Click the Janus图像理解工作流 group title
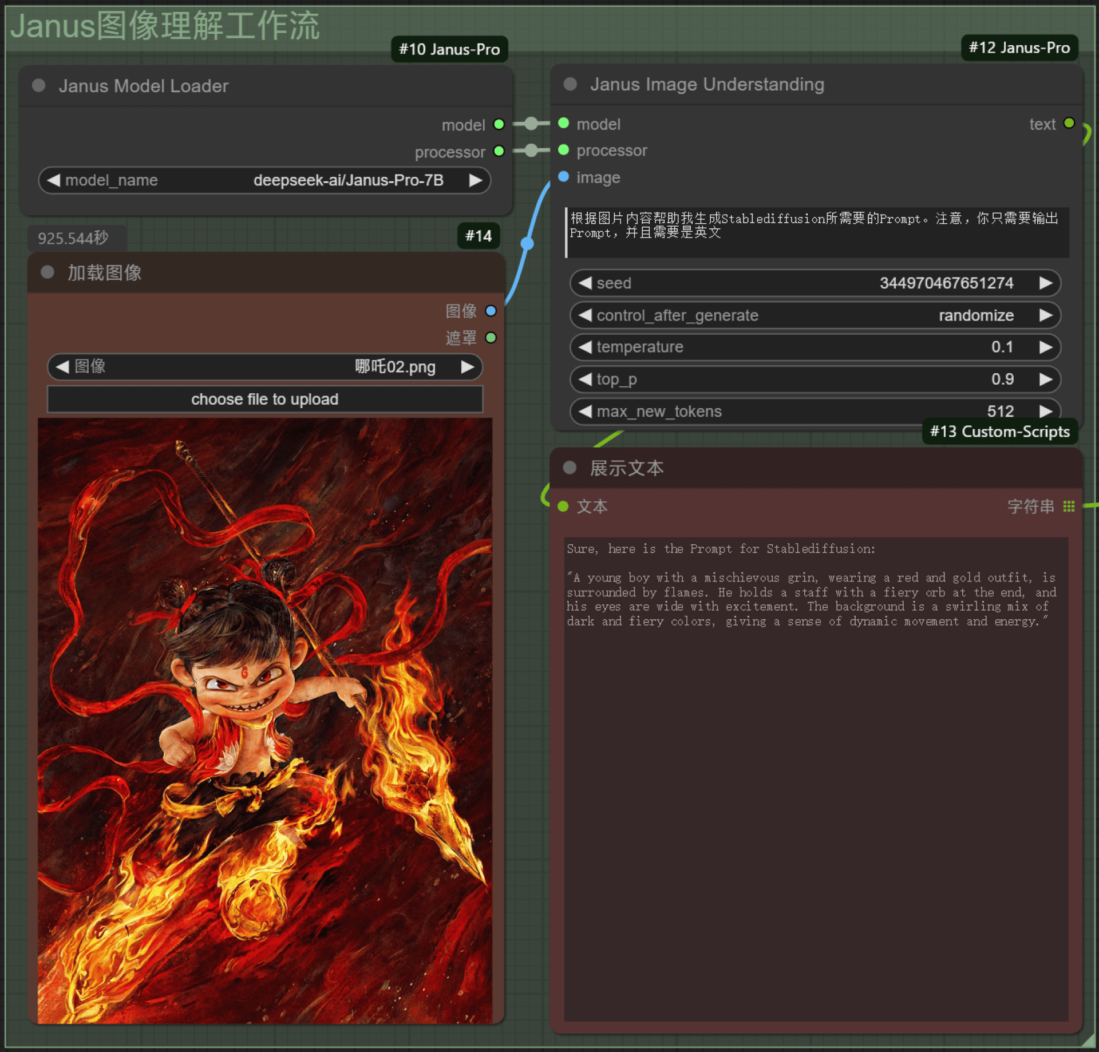Screen dimensions: 1099x1052 tap(165, 26)
